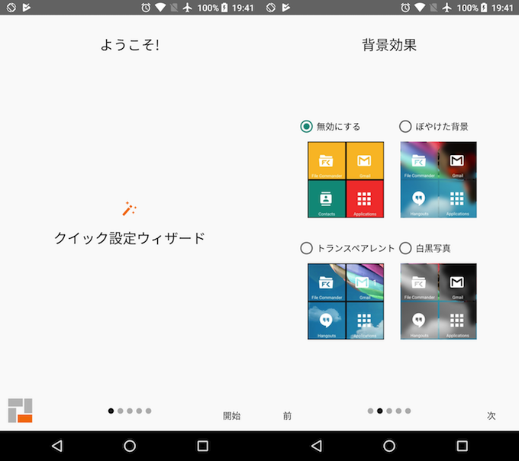Screen dimensions: 519x461
Task: Choose the 白黒写真 radio option
Action: [405, 248]
